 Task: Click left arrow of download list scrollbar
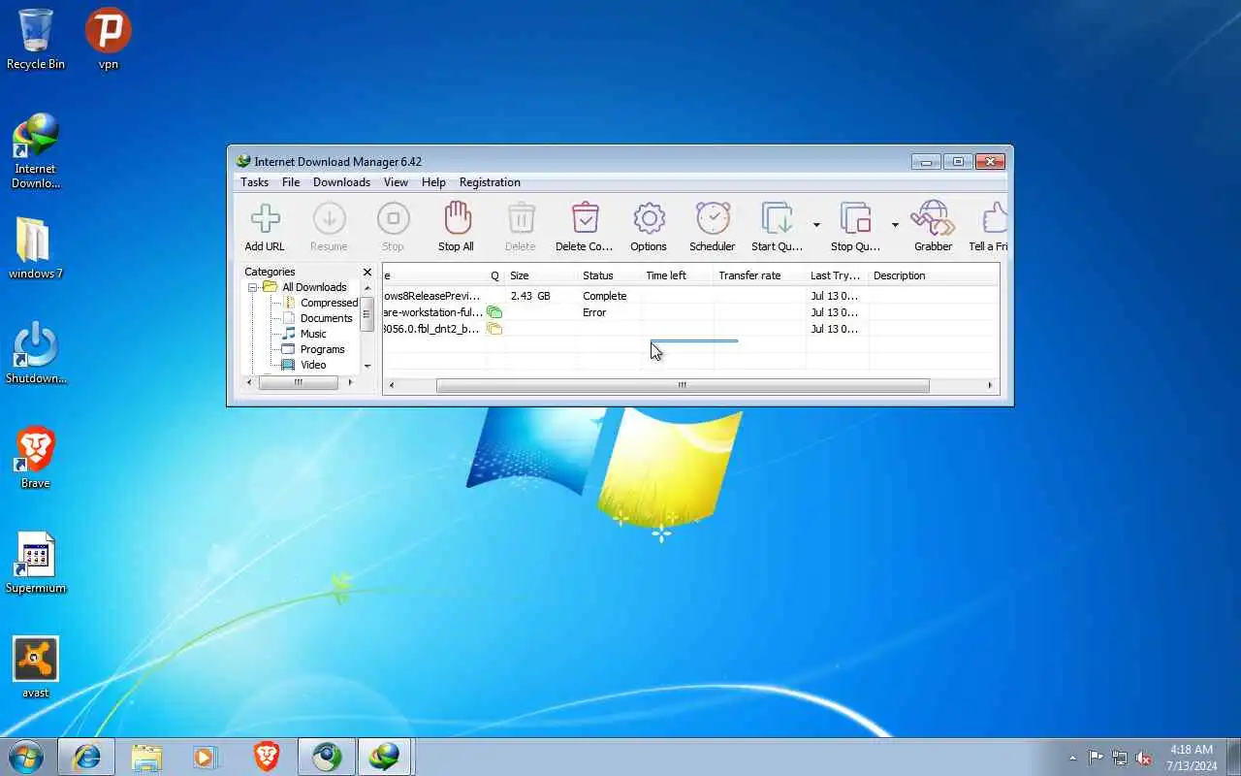392,385
